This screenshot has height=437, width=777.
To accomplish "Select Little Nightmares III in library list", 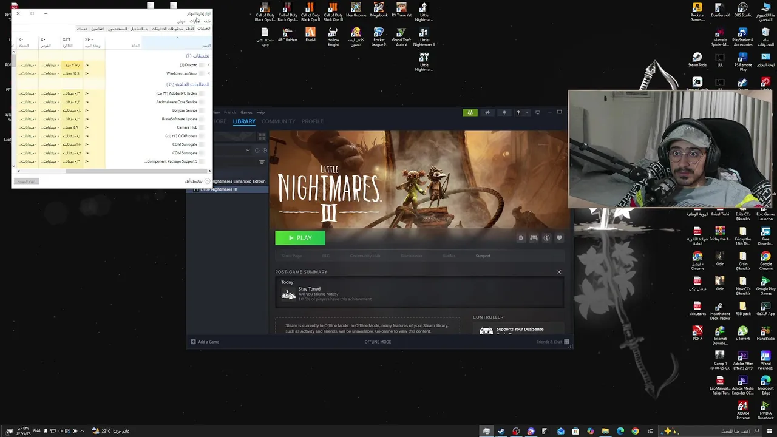I will point(228,189).
